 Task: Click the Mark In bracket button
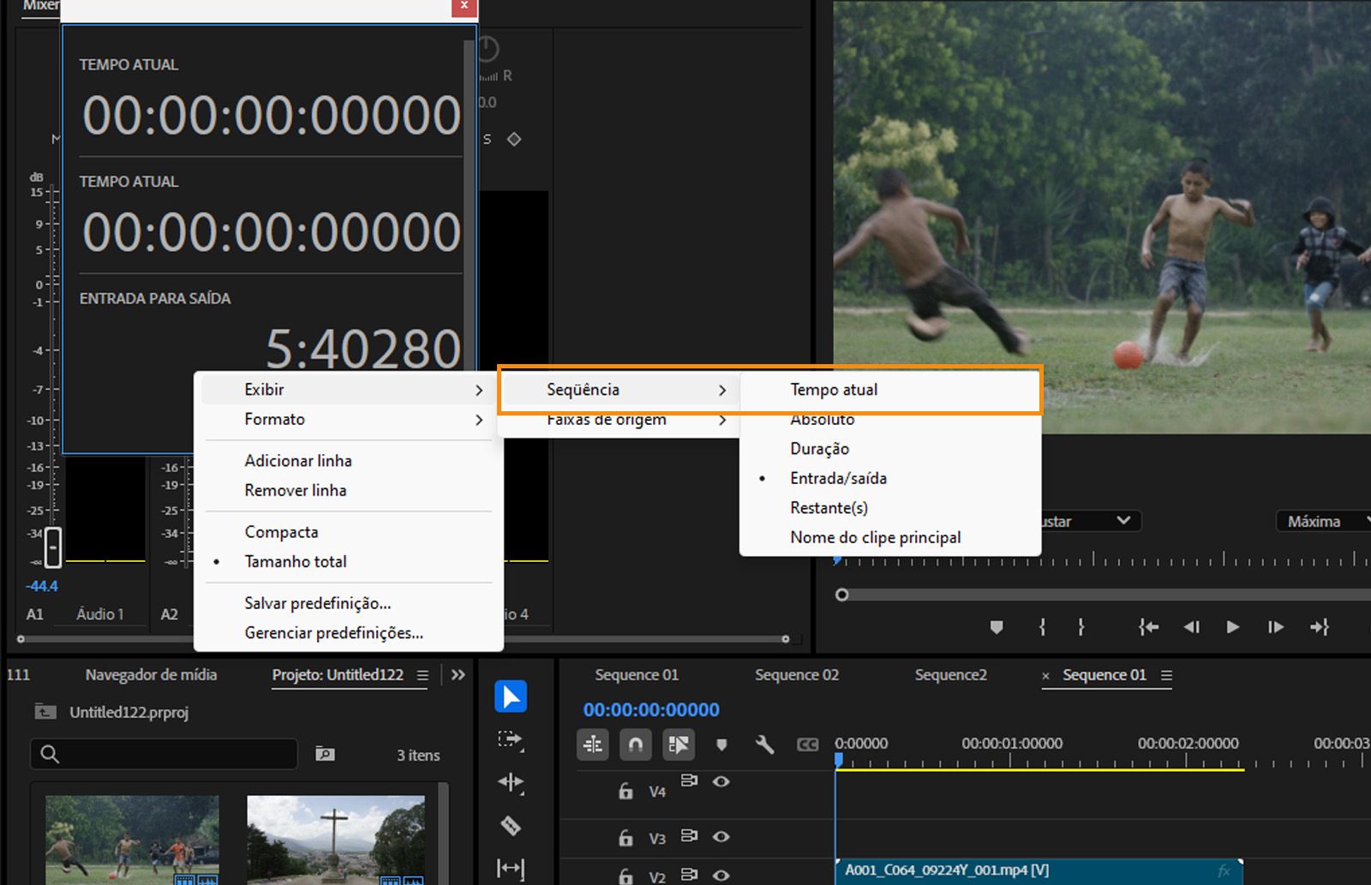[x=1042, y=627]
